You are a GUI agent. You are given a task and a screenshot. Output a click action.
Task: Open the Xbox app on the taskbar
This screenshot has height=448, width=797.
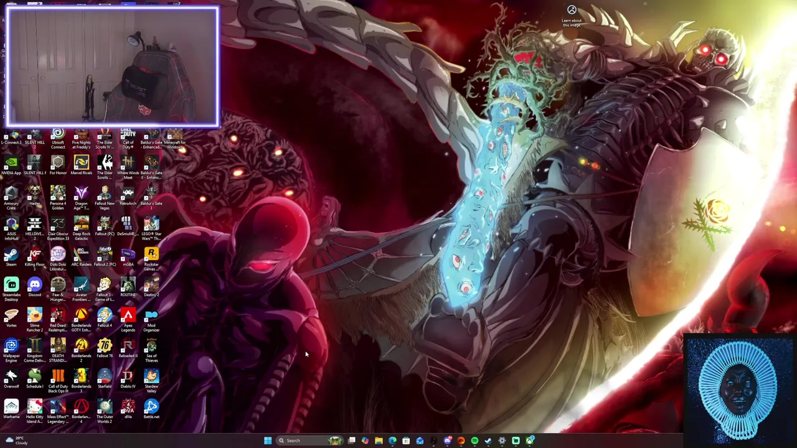530,441
